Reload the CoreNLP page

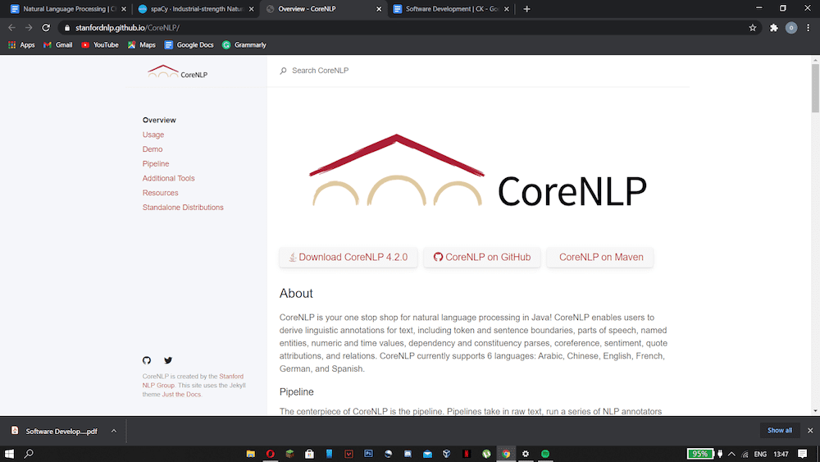46,28
